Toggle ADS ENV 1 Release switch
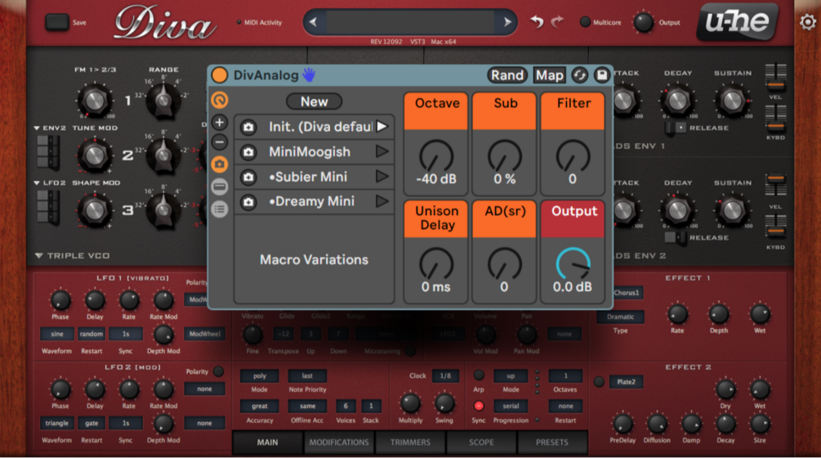 pyautogui.click(x=676, y=128)
